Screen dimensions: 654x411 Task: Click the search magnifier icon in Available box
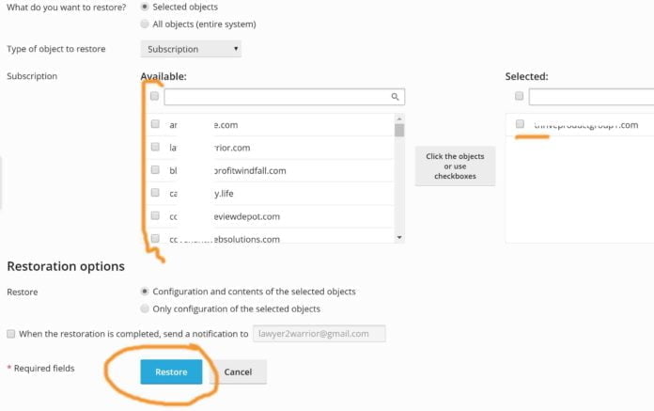tap(395, 97)
